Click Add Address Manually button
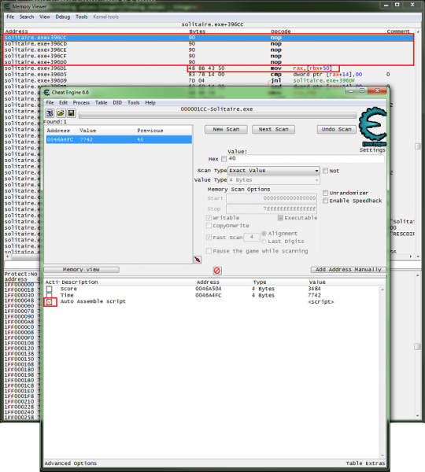This screenshot has height=472, width=425. [348, 270]
